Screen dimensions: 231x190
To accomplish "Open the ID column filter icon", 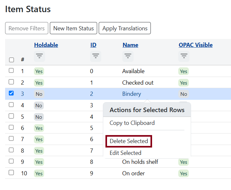I will [x=96, y=56].
